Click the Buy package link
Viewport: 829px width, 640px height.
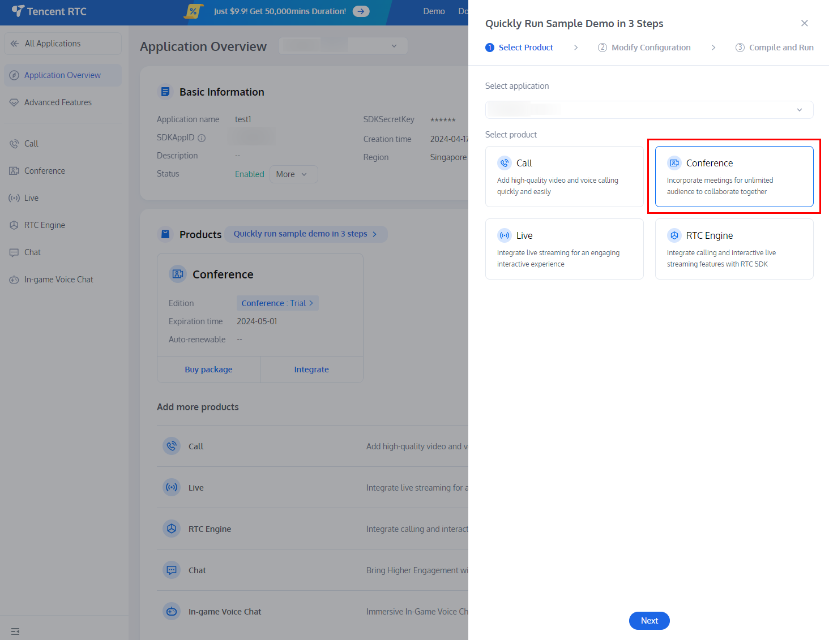coord(208,370)
